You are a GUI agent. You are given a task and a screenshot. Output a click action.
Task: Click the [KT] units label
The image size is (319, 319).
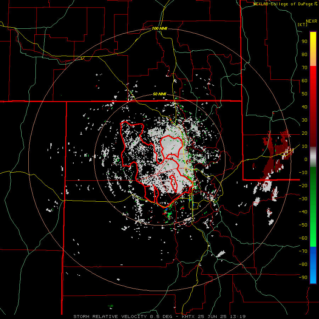[x=303, y=24]
